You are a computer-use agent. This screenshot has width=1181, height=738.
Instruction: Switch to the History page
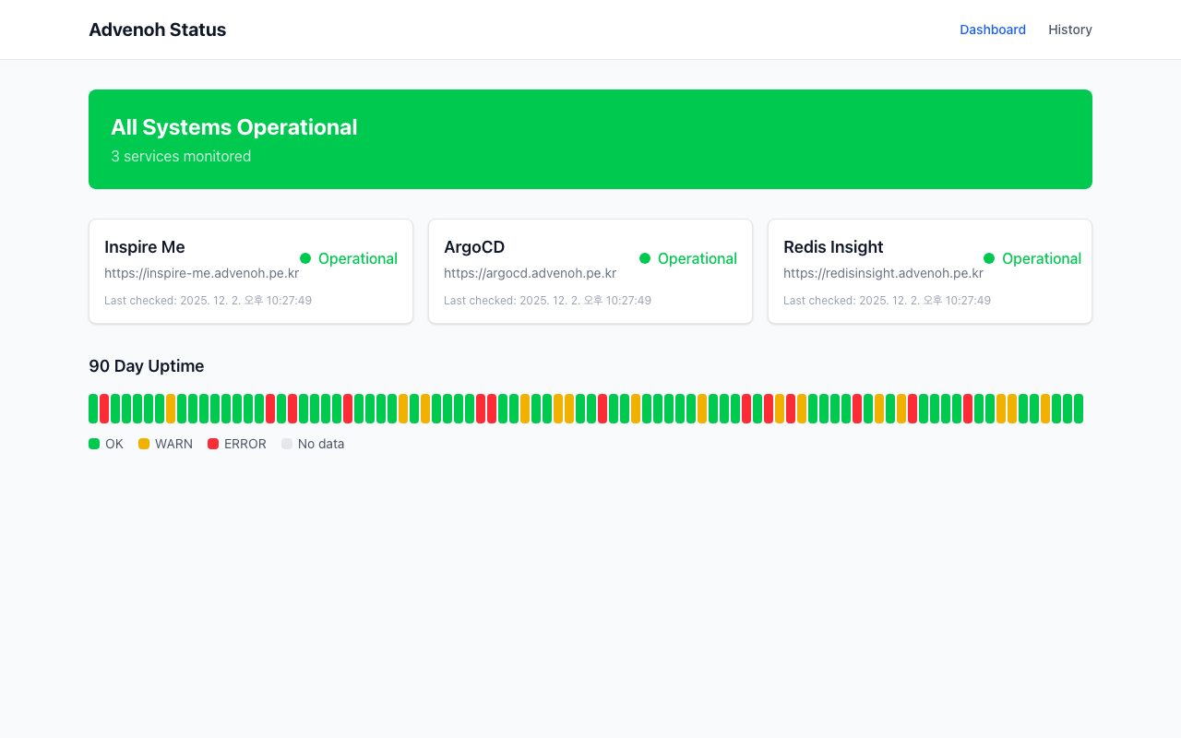point(1070,30)
